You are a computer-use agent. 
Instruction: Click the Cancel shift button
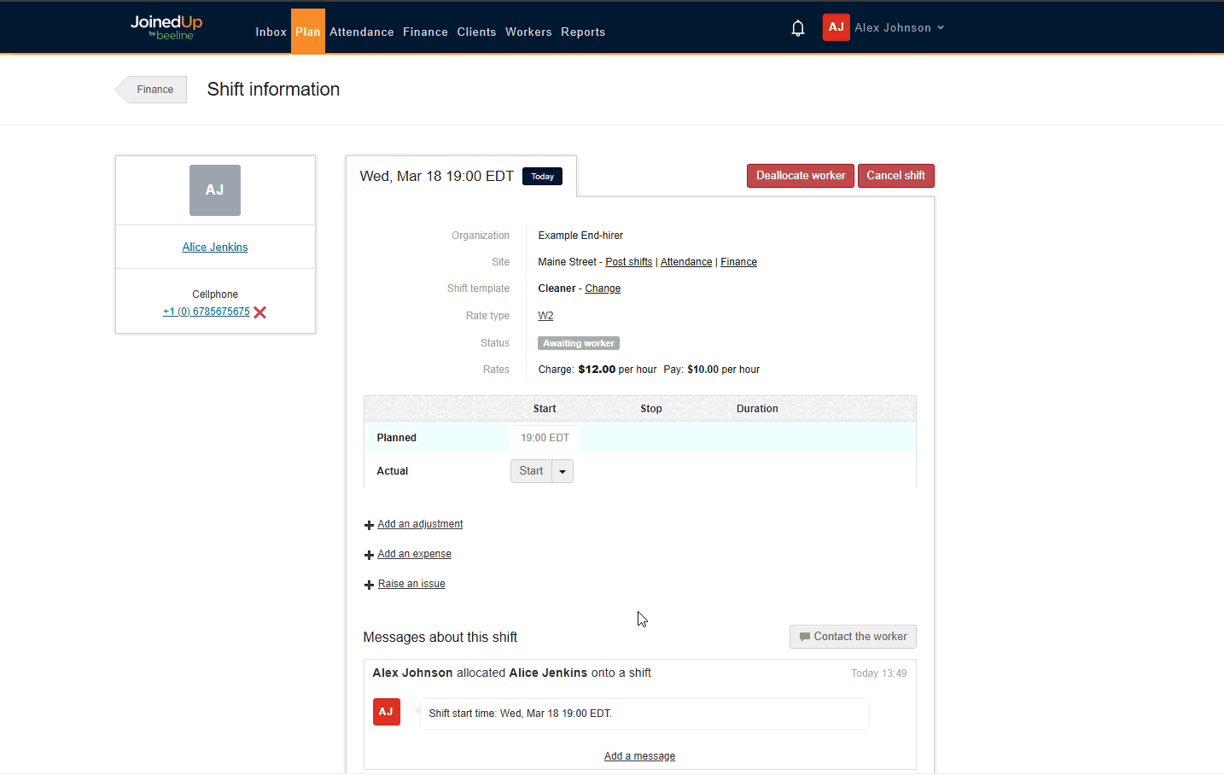895,175
